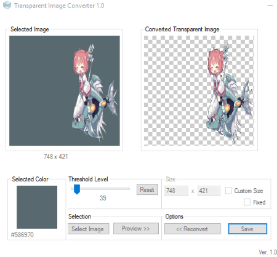
Task: Save the converted transparent image
Action: (x=247, y=229)
